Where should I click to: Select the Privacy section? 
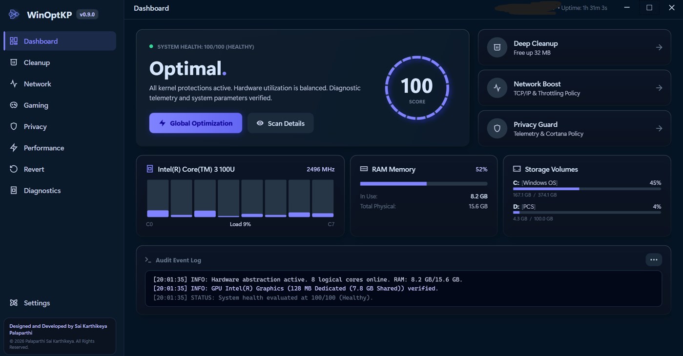click(60, 126)
